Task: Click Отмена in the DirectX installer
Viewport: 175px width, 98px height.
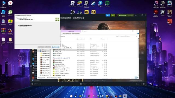Action: 56,47
